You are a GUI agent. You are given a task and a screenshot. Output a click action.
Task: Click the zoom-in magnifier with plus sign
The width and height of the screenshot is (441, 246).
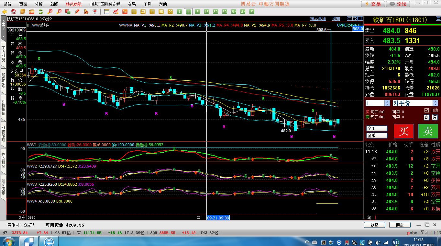[50, 12]
